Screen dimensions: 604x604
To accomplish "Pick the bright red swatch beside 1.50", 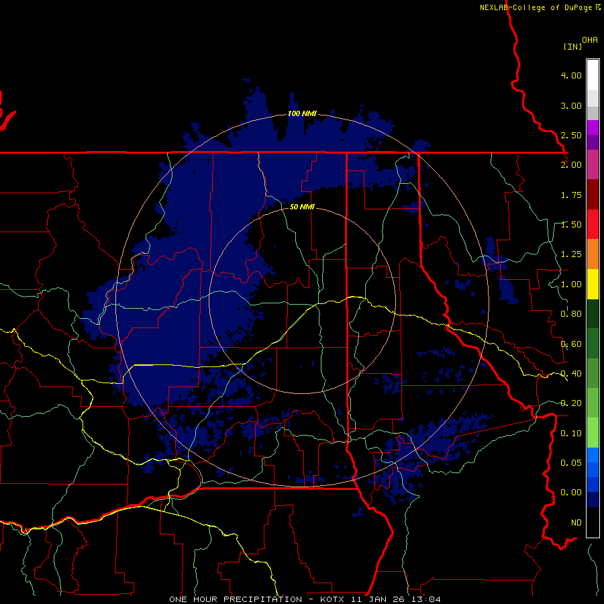I will pyautogui.click(x=593, y=224).
